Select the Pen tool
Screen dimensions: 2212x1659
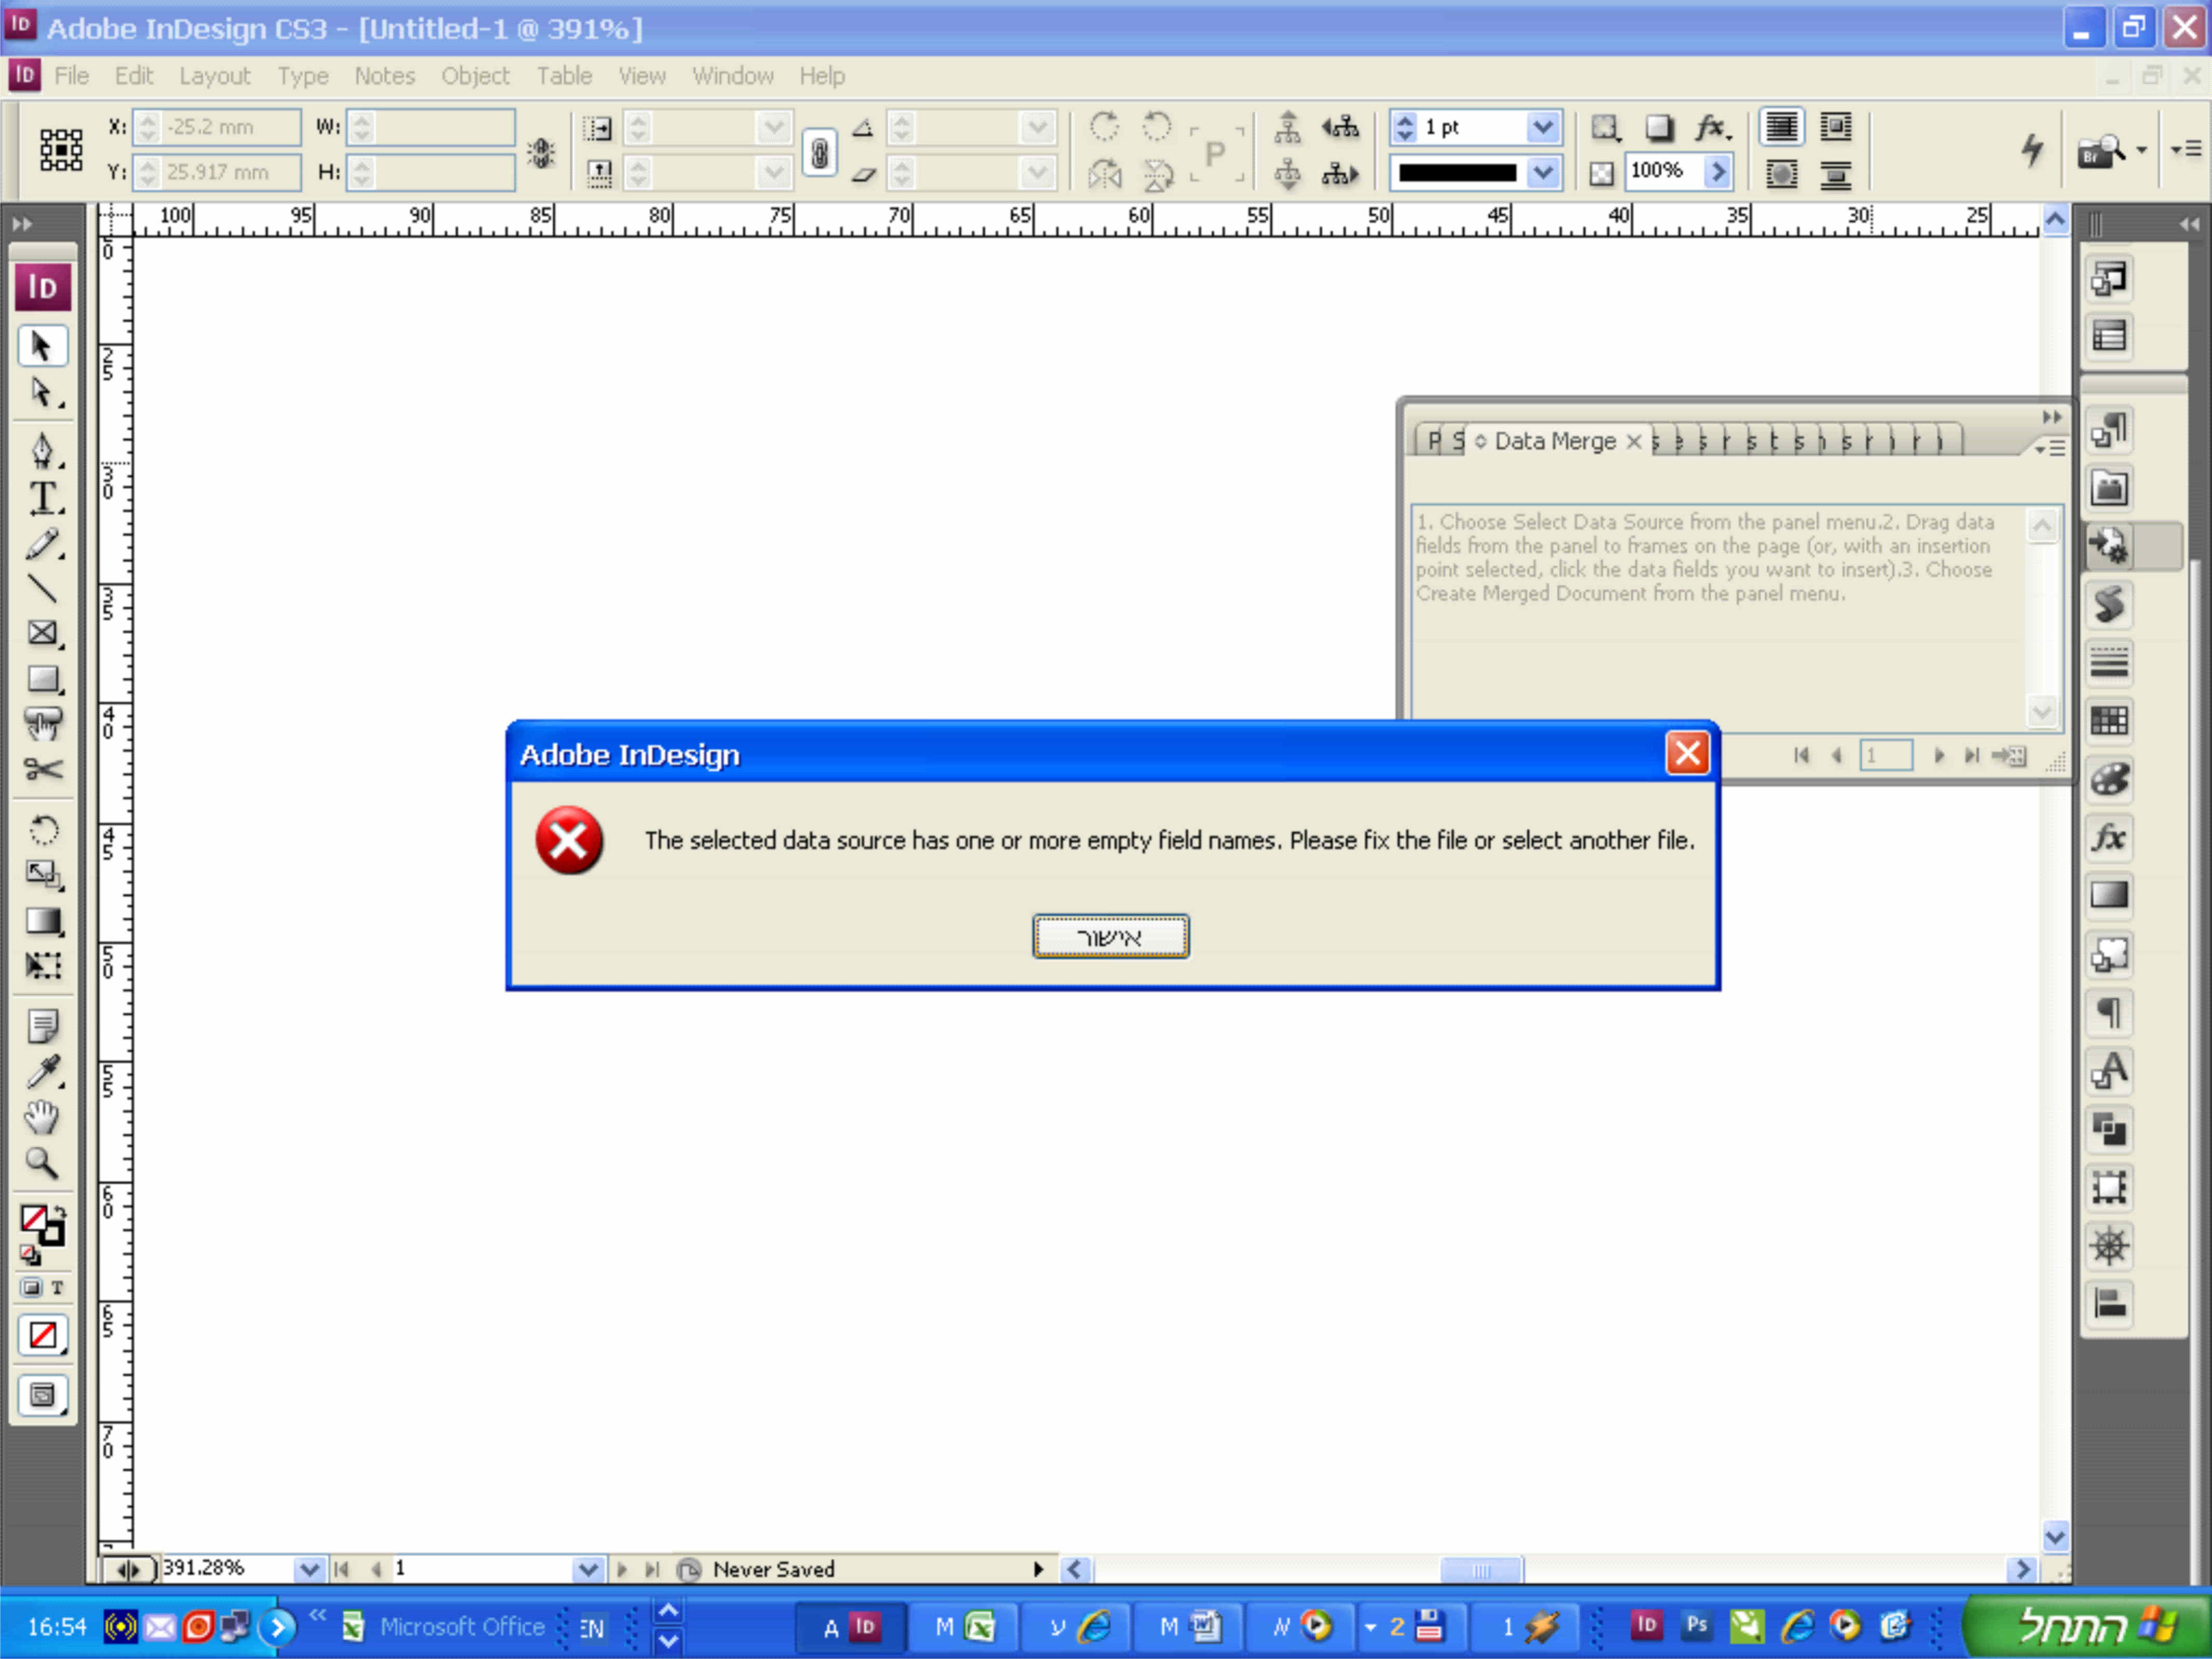point(42,450)
